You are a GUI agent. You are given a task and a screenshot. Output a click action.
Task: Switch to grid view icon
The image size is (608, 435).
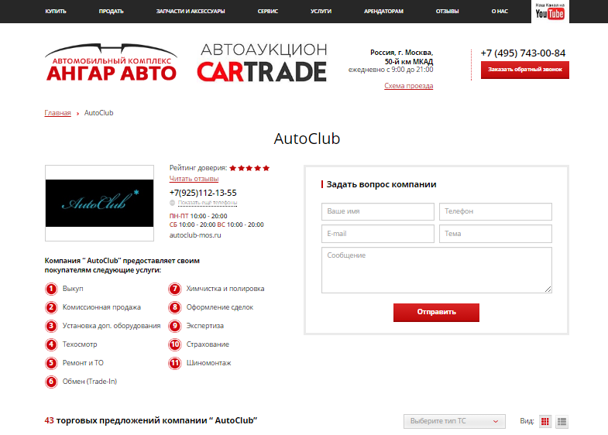pos(544,421)
